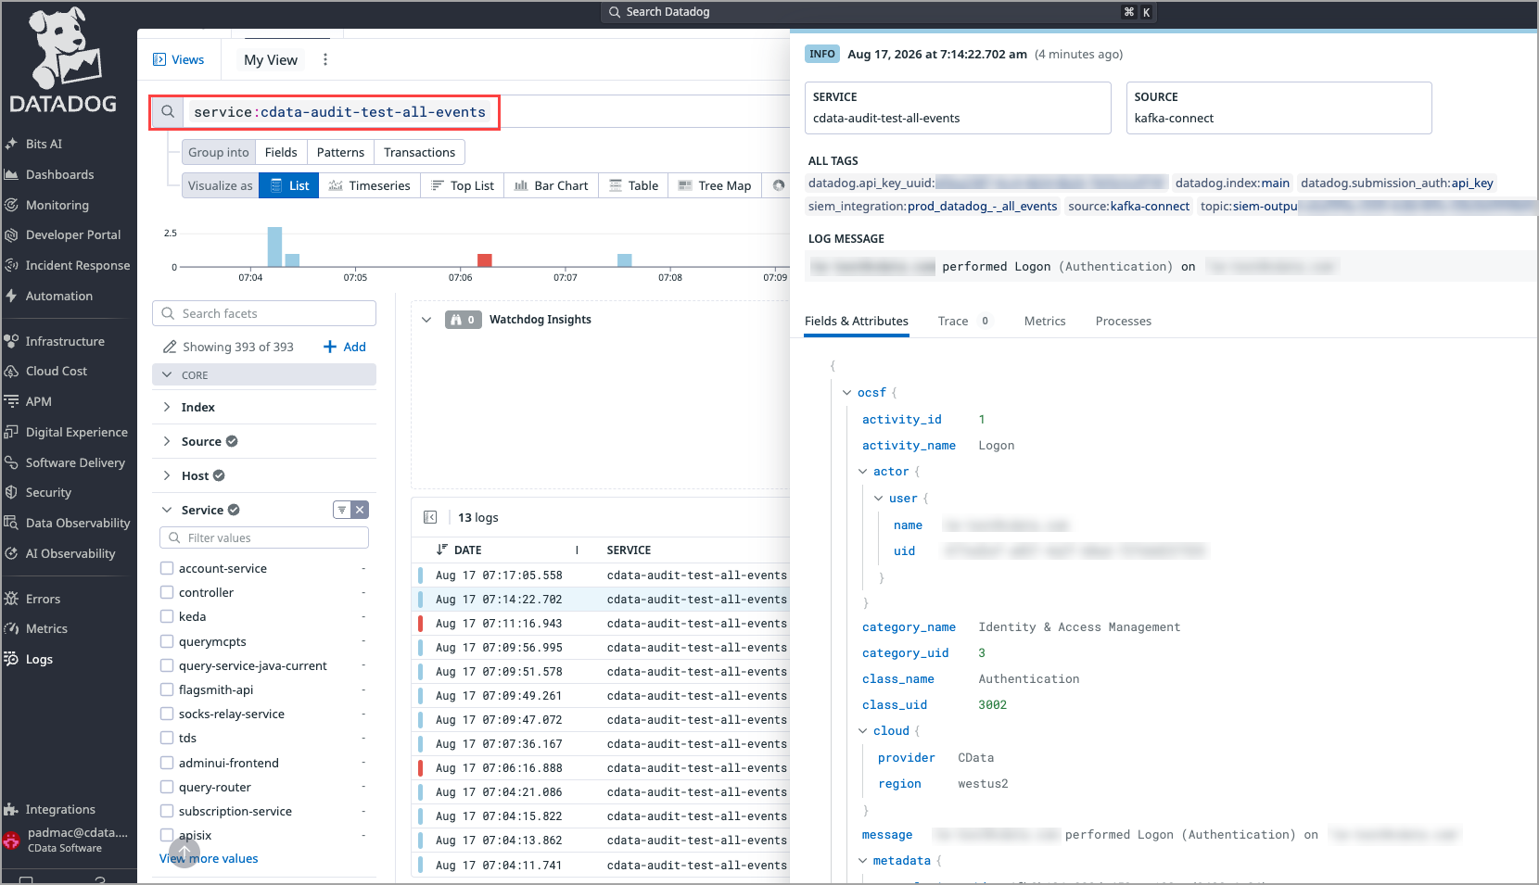The image size is (1539, 885).
Task: Open the Errors bug icon
Action: (x=11, y=599)
